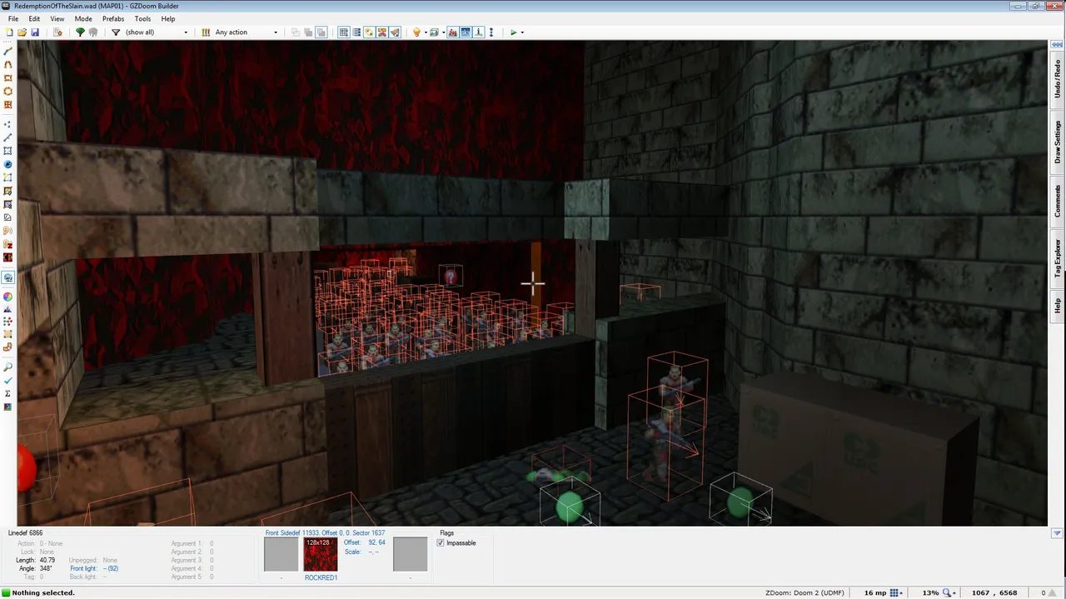Viewport: 1066px width, 599px height.
Task: Open the Draw Settings side tab
Action: (1058, 142)
